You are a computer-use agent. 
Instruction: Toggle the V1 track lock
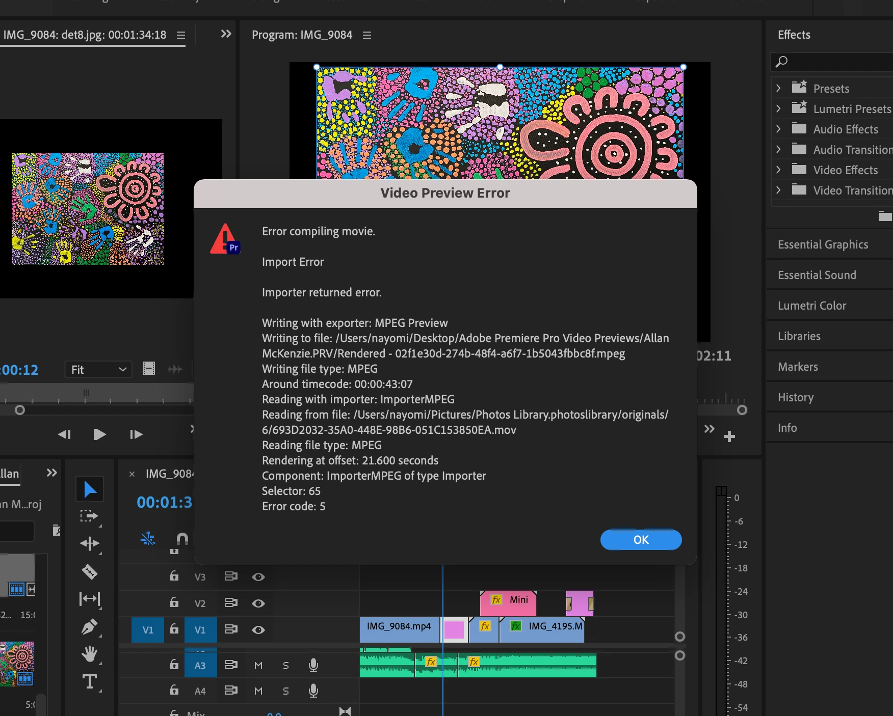(174, 629)
